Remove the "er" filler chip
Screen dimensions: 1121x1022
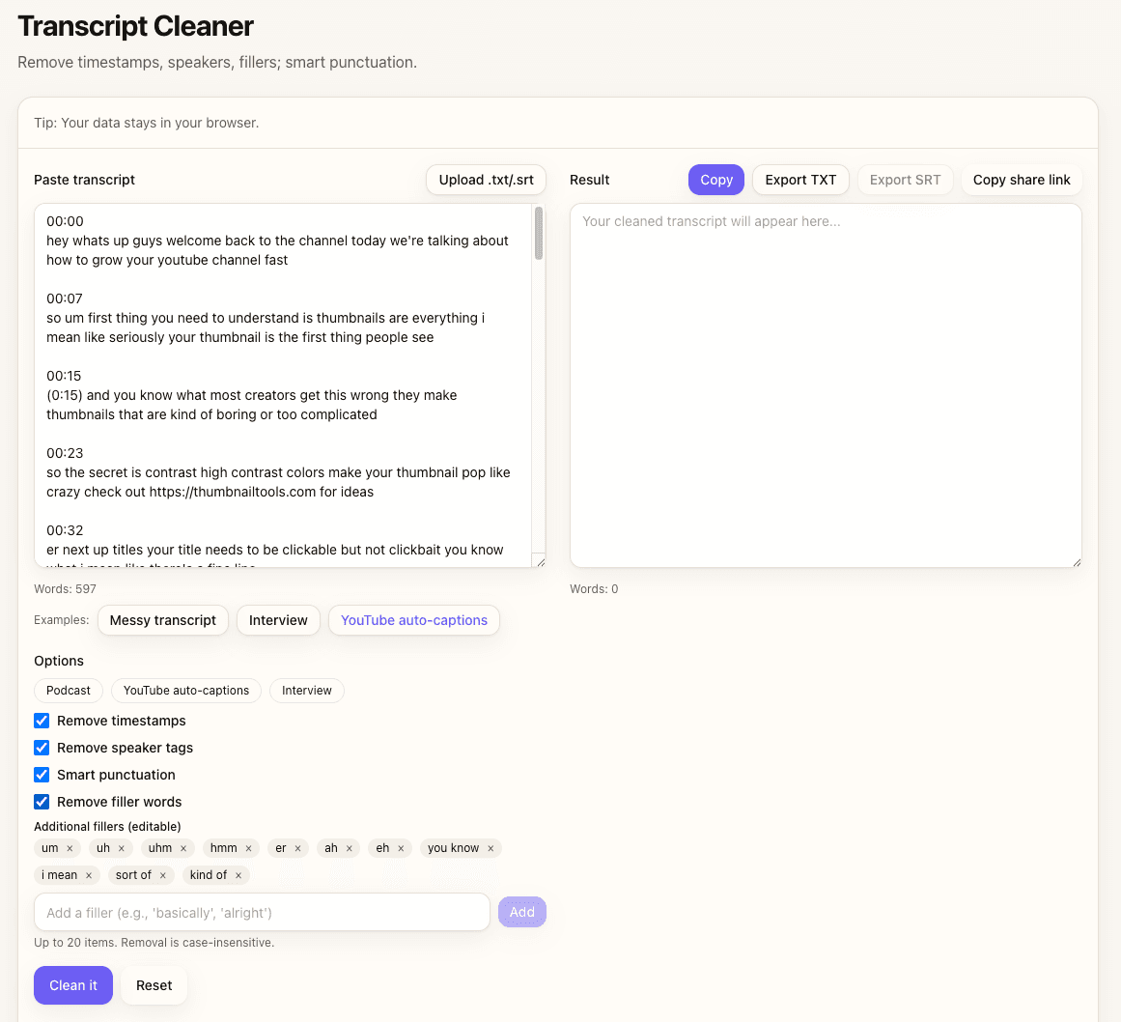click(296, 847)
